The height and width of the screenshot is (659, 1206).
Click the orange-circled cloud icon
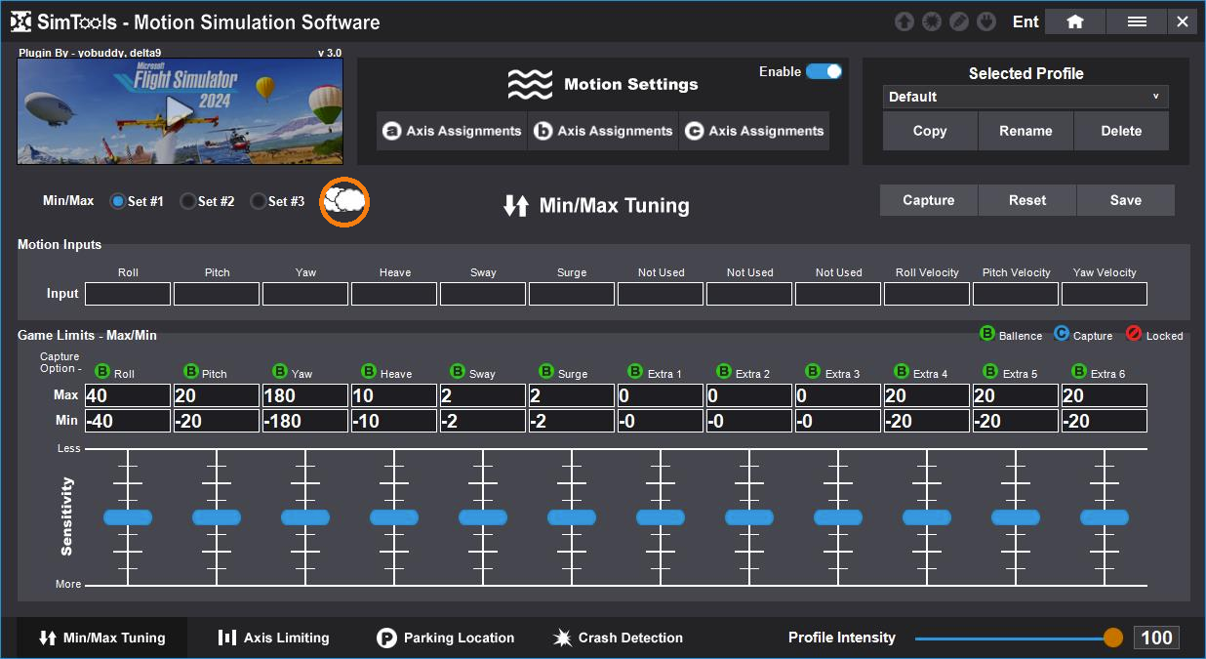click(344, 202)
